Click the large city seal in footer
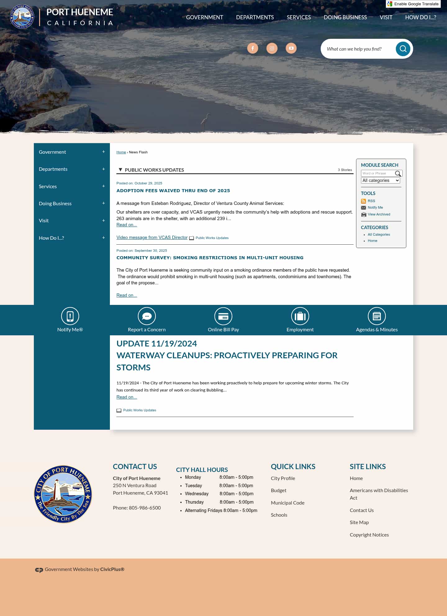Viewport: 447px width, 616px height. click(63, 494)
